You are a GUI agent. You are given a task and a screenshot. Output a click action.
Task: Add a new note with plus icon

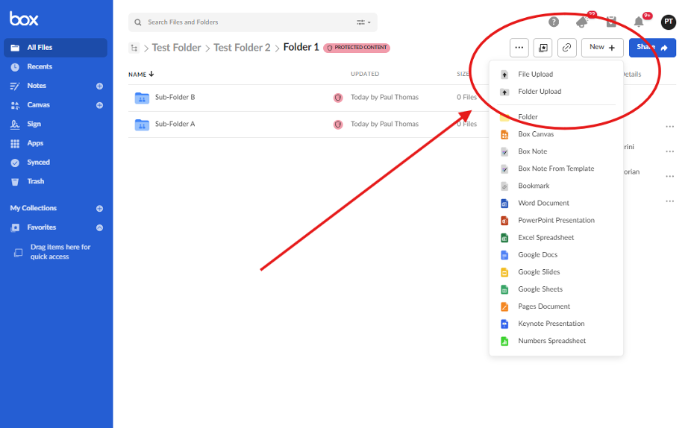coord(99,86)
